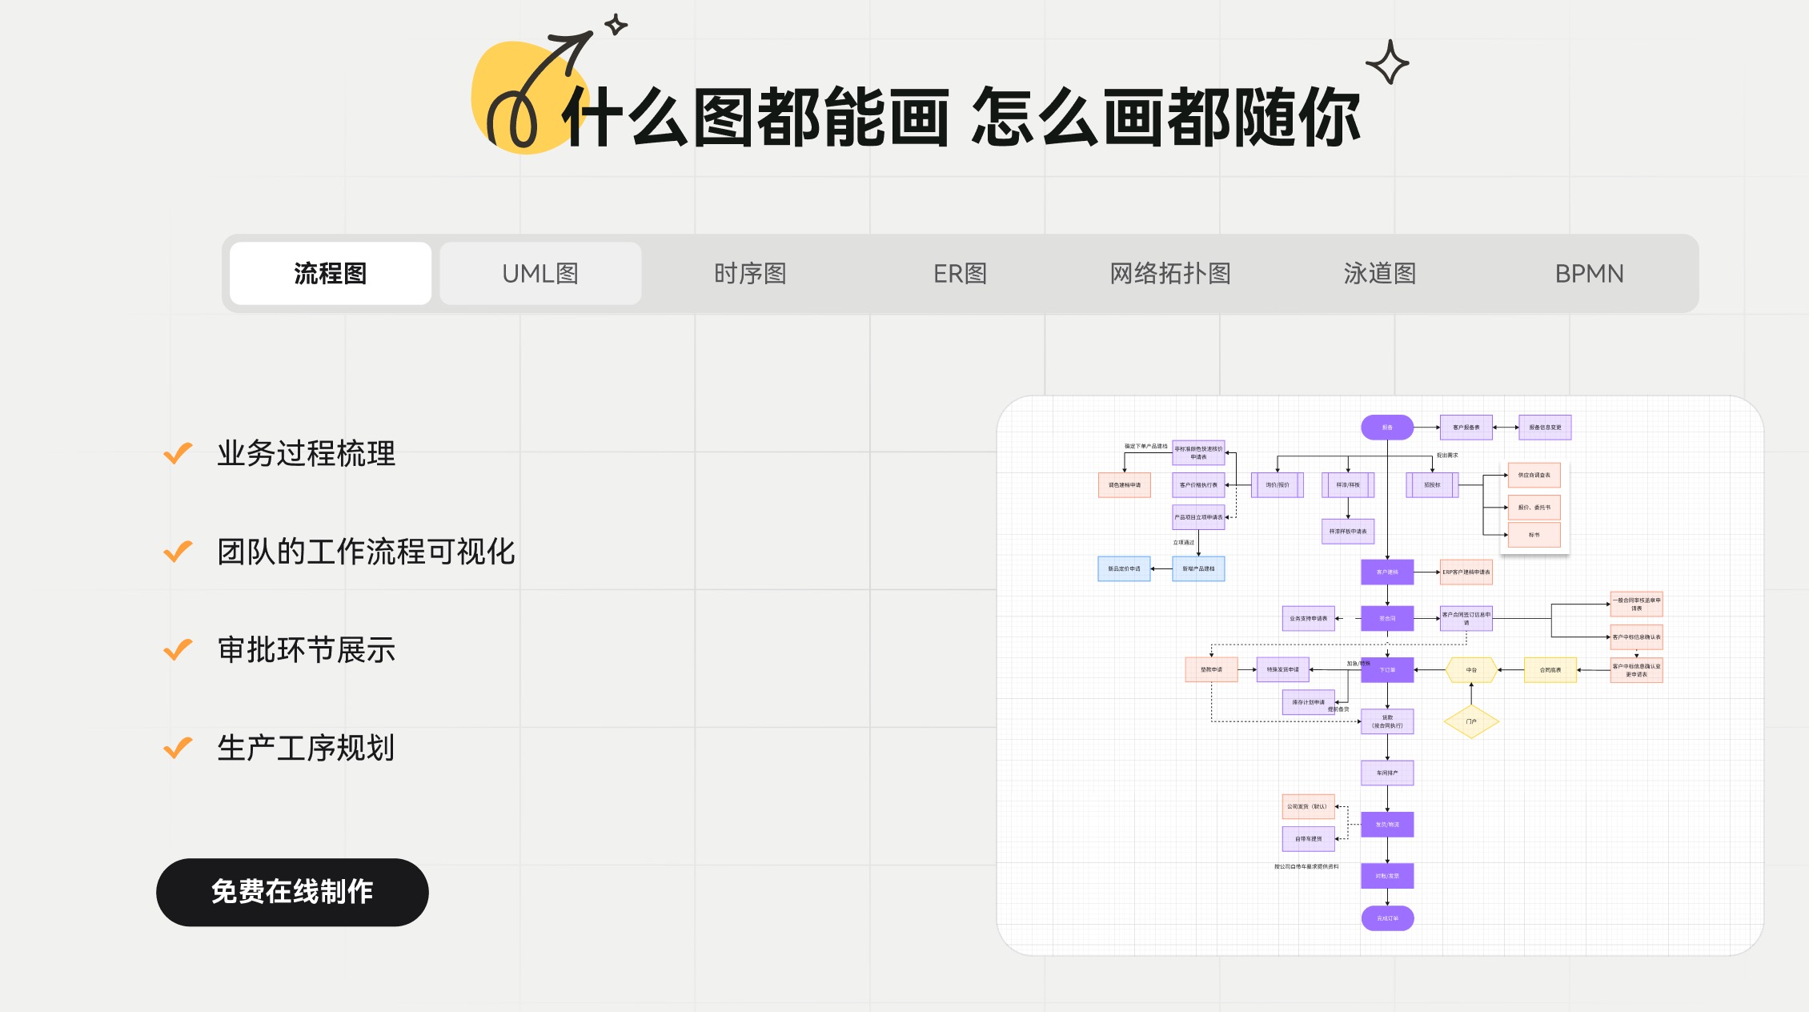This screenshot has width=1809, height=1012.
Task: Select the 网络拓扑图 tab
Action: 1169,274
